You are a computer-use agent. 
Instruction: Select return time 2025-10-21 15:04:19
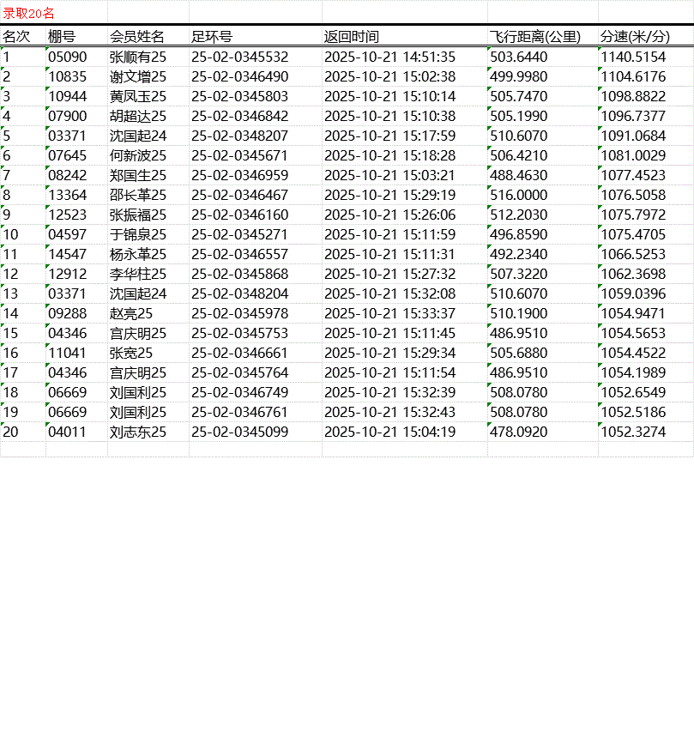coord(389,432)
